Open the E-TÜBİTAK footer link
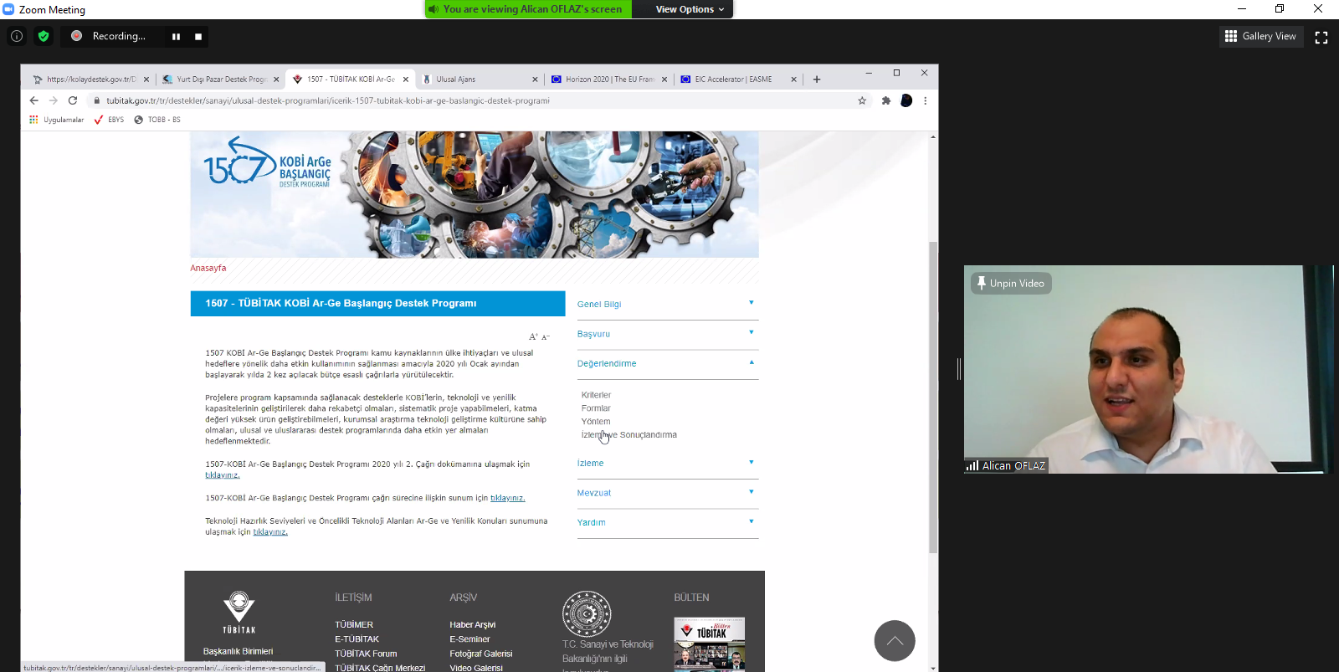Viewport: 1339px width, 672px height. pyautogui.click(x=357, y=639)
